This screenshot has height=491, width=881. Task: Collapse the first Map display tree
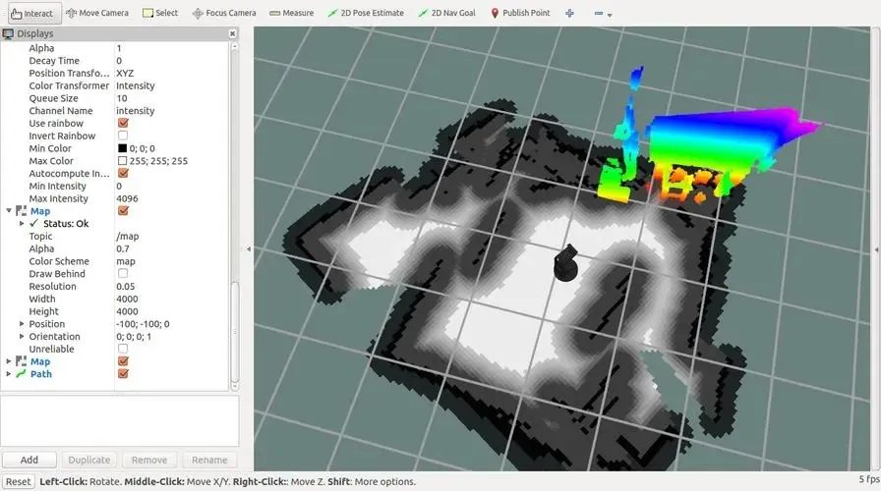pos(9,211)
